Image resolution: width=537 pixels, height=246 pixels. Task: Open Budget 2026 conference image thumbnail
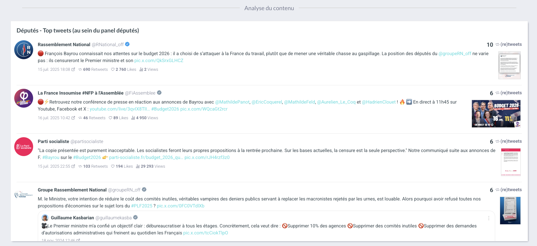[496, 114]
